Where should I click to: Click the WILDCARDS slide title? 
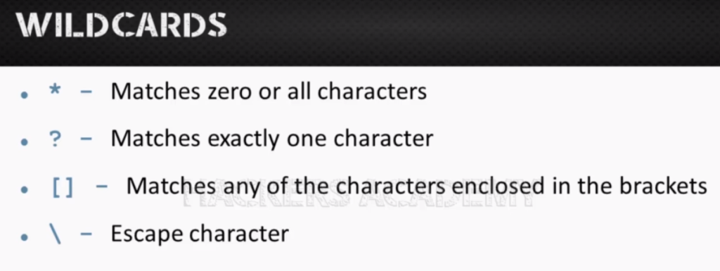(x=122, y=25)
